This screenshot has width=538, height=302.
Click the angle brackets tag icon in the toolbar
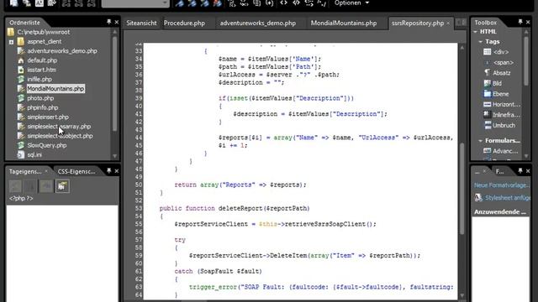pos(284,3)
